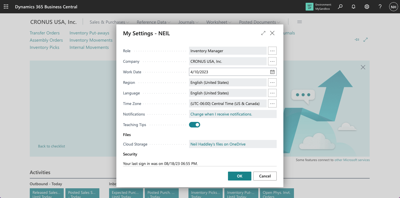
Task: Click the Language field value
Action: coord(228,93)
